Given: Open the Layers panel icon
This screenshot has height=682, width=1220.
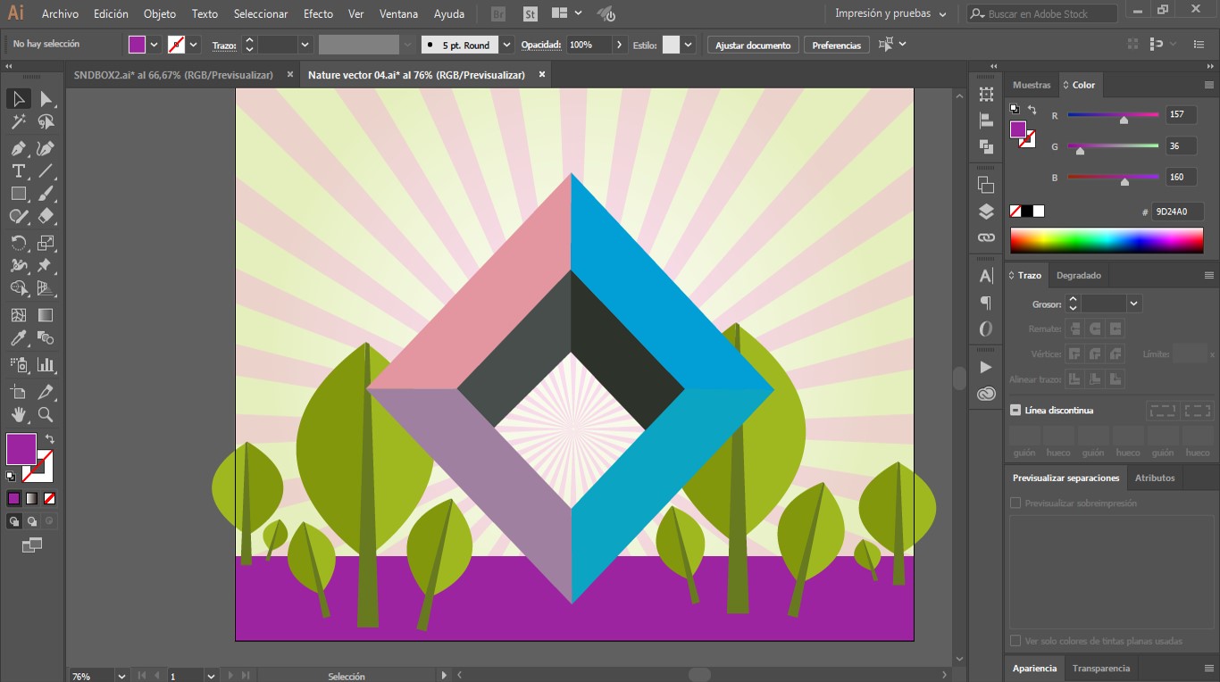Looking at the screenshot, I should point(986,212).
